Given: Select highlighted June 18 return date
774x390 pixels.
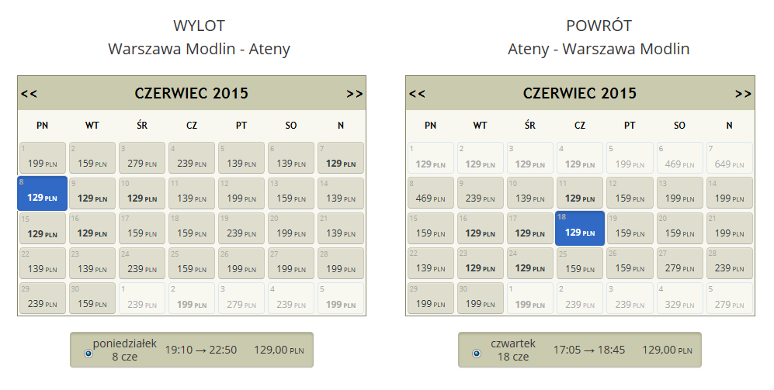Looking at the screenshot, I should tap(579, 228).
